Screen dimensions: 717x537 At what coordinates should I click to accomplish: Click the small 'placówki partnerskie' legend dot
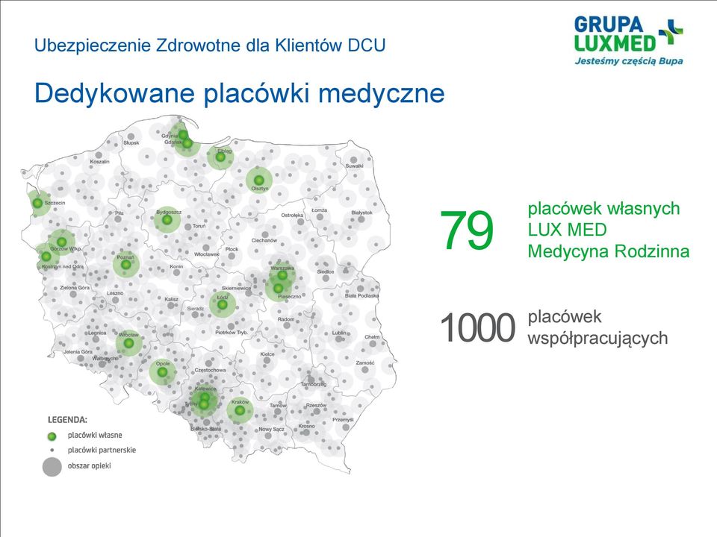[52, 450]
